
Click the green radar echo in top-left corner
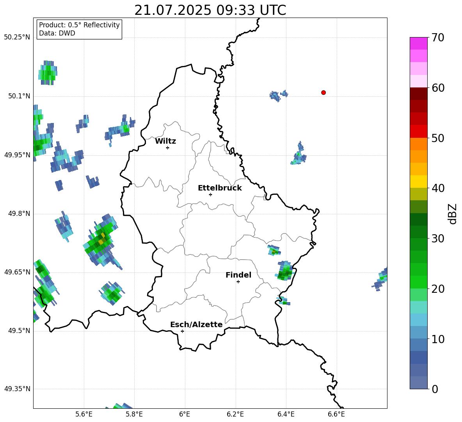48,73
